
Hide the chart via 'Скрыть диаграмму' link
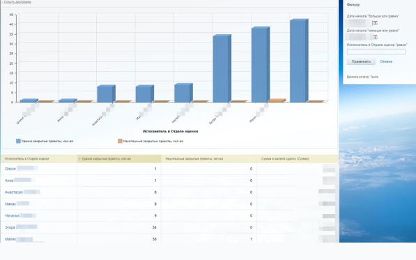click(17, 2)
